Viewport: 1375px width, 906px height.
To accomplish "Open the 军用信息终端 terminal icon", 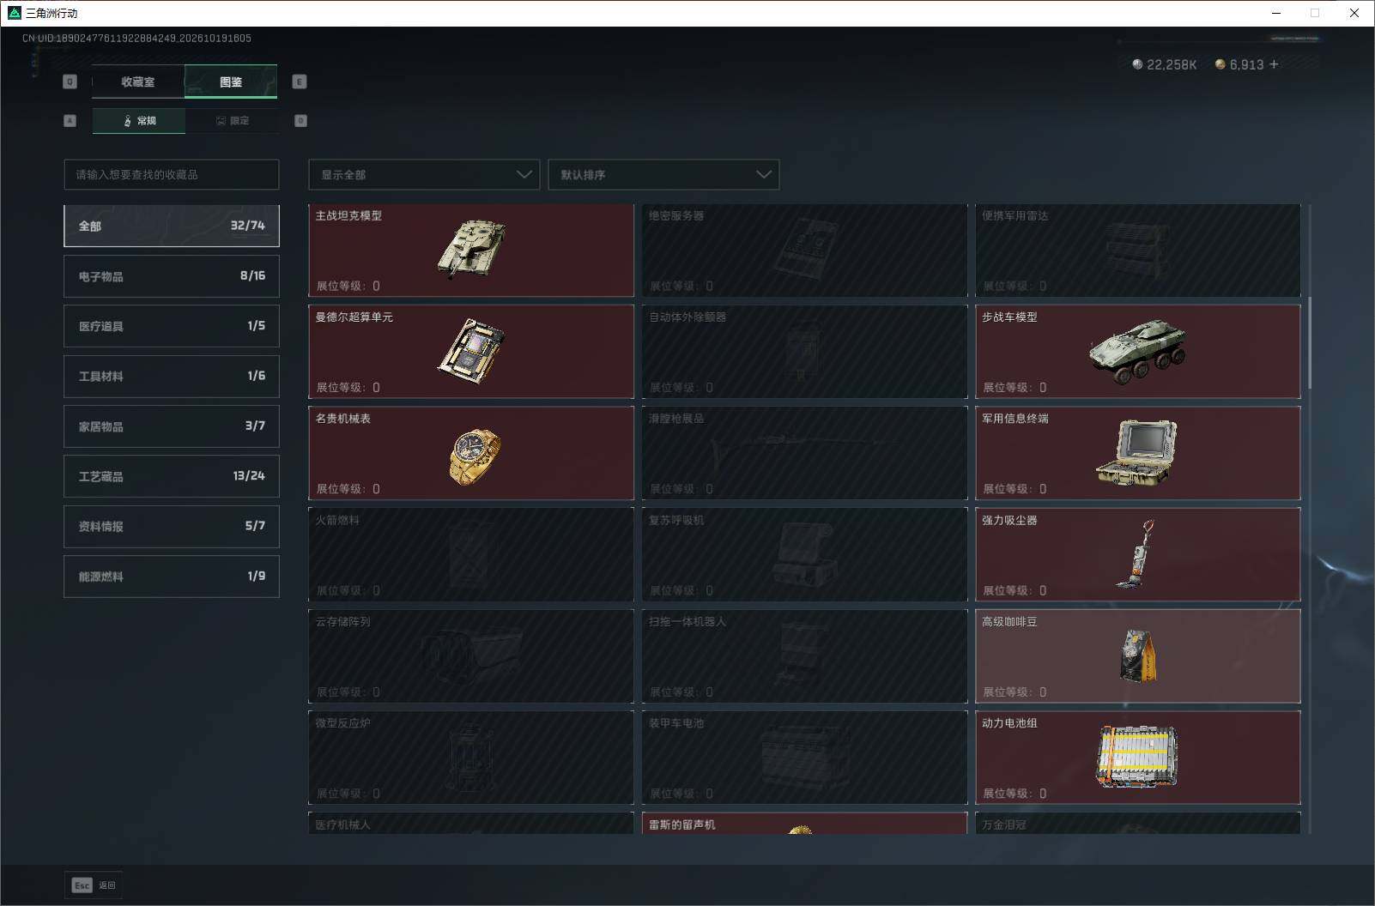I will (1137, 453).
